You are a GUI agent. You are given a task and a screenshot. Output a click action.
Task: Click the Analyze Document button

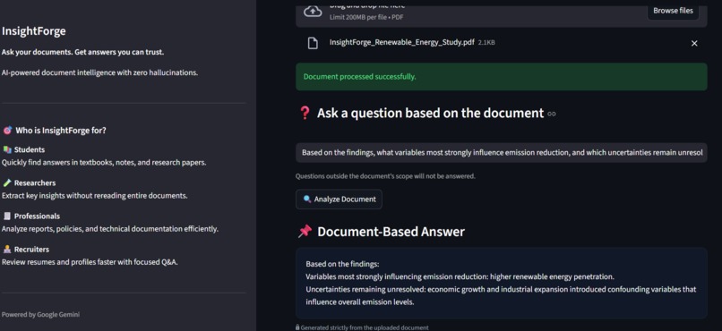339,199
